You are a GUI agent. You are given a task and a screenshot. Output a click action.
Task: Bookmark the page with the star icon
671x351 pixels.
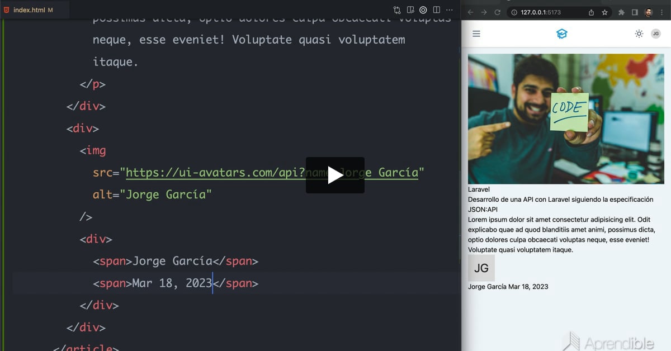tap(604, 12)
